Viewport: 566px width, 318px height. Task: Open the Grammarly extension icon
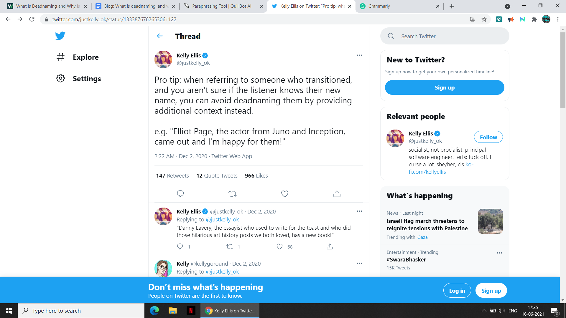(x=499, y=19)
